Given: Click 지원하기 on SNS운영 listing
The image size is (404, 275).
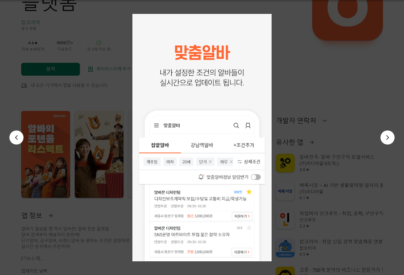Looking at the screenshot, I should (x=242, y=252).
